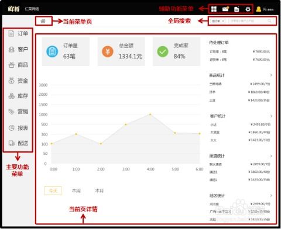The height and width of the screenshot is (229, 281).
Task: Expand 渠道统计 with its chevron
Action: [x=271, y=156]
